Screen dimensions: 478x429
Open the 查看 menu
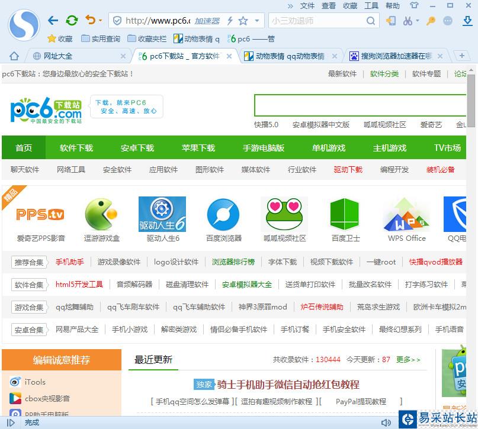[x=328, y=6]
